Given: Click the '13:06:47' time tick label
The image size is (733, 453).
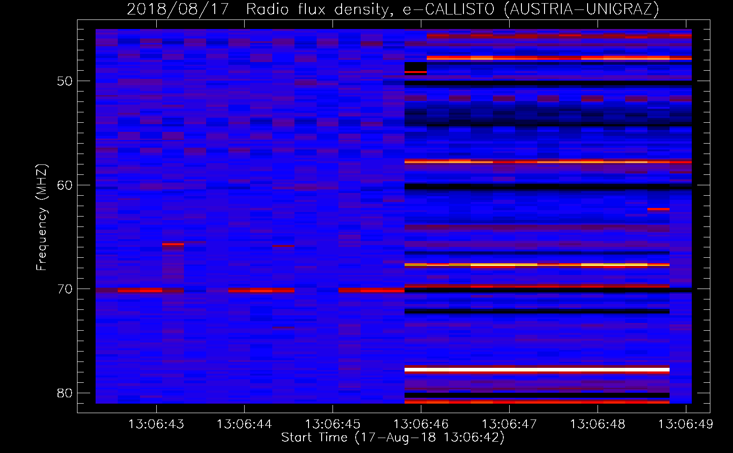Looking at the screenshot, I should click(509, 424).
